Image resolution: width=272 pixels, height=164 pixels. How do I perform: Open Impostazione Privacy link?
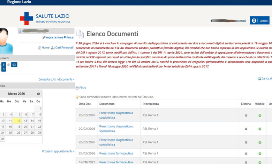59,37
